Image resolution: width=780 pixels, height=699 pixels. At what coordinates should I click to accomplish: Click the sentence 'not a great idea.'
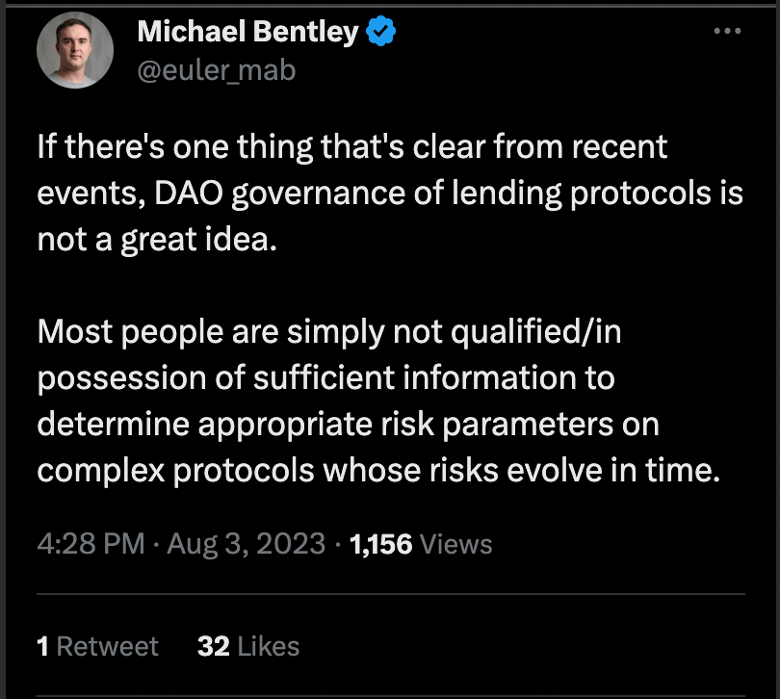157,240
